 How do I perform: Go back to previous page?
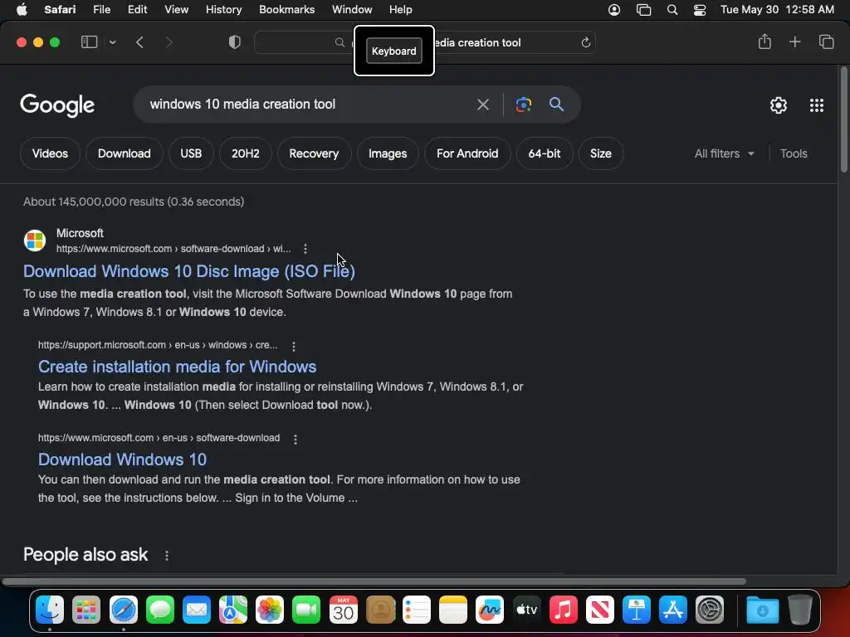(139, 42)
